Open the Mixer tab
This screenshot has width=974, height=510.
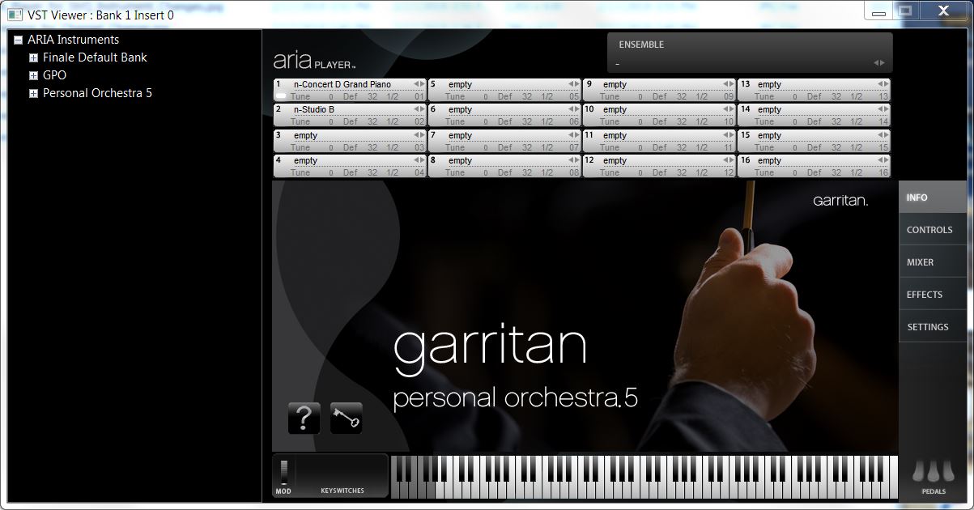(920, 262)
